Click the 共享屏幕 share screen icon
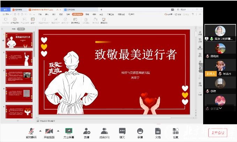Image resolution: width=237 pixels, height=142 pixels. pos(68,131)
